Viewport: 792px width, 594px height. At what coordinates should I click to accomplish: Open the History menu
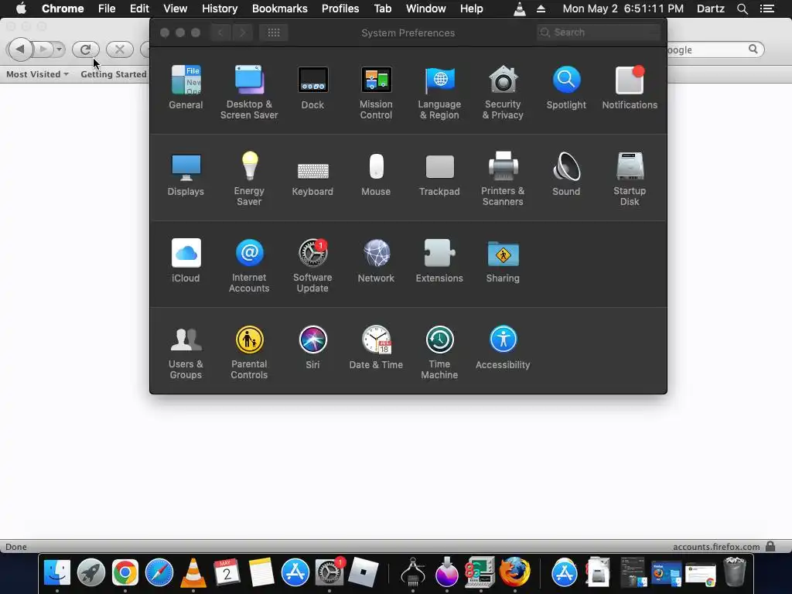pos(220,9)
